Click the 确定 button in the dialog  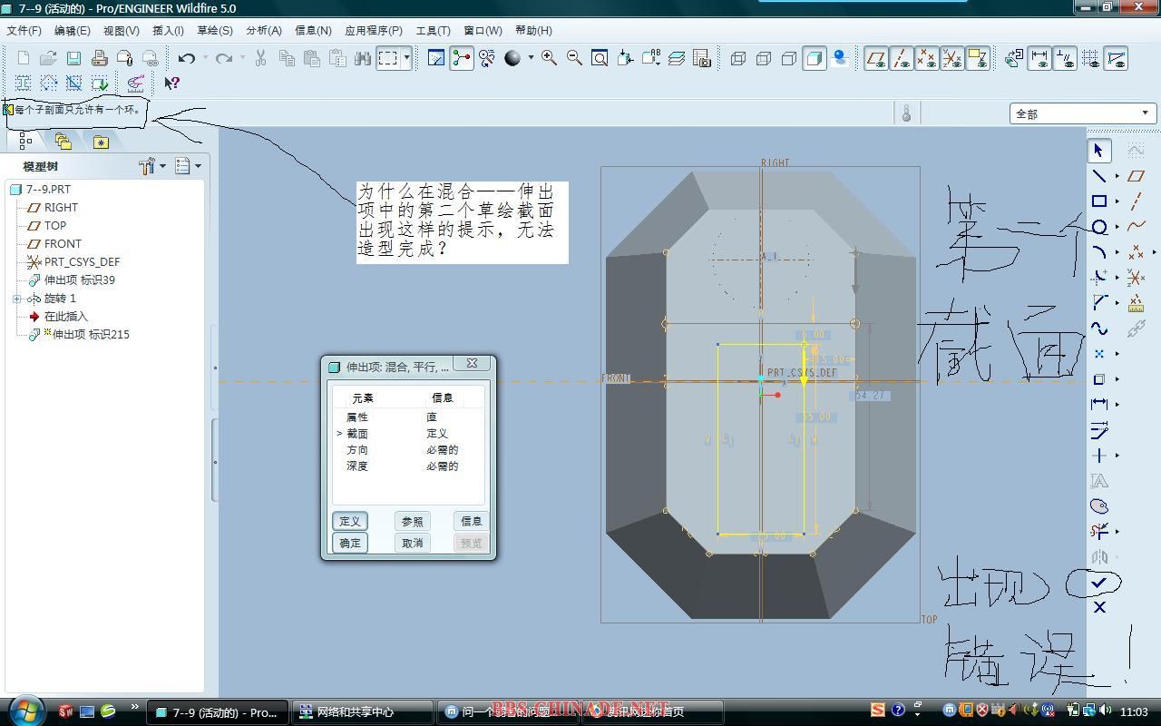[x=350, y=543]
